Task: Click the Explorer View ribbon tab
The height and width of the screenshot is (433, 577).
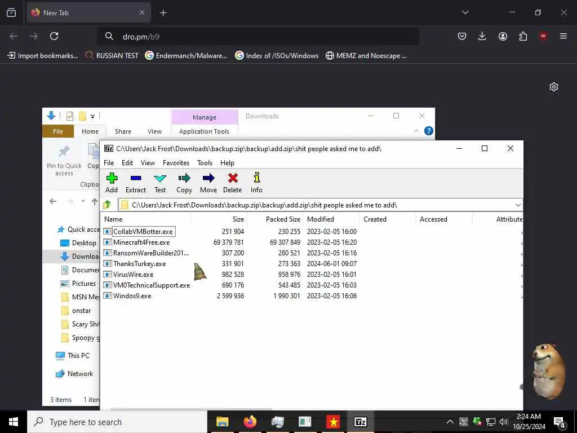Action: (x=154, y=131)
